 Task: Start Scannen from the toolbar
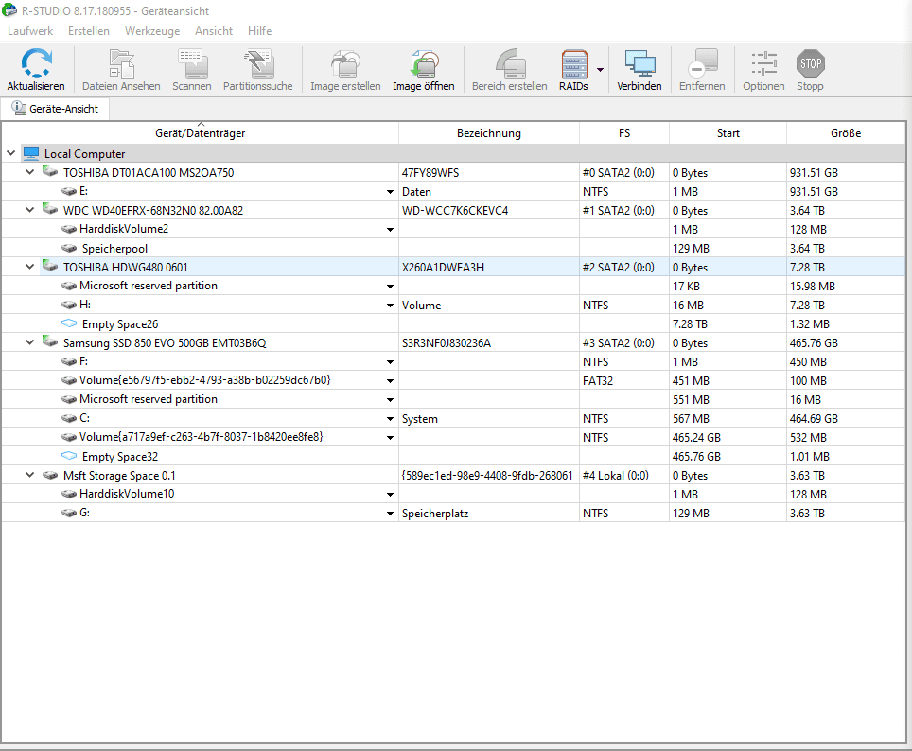pos(191,63)
